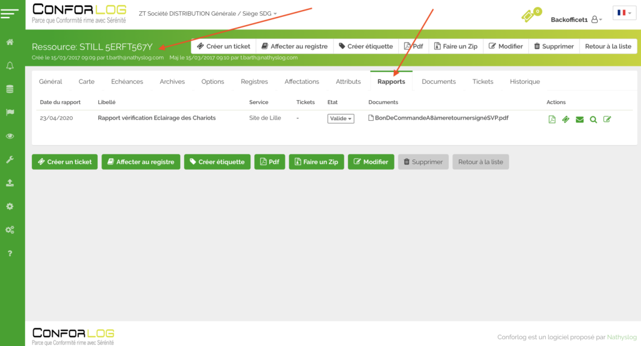Image resolution: width=641 pixels, height=346 pixels.
Task: Click the home icon in the sidebar
Action: point(10,43)
